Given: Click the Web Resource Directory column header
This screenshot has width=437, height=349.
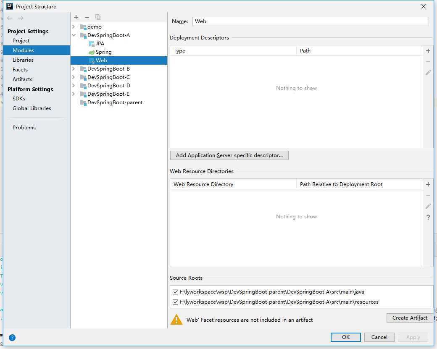Looking at the screenshot, I should [233, 184].
